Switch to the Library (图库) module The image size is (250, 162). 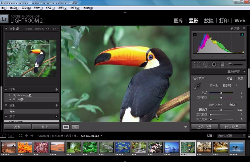tap(178, 21)
